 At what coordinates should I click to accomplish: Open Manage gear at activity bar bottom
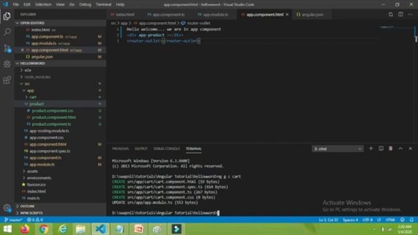7,208
